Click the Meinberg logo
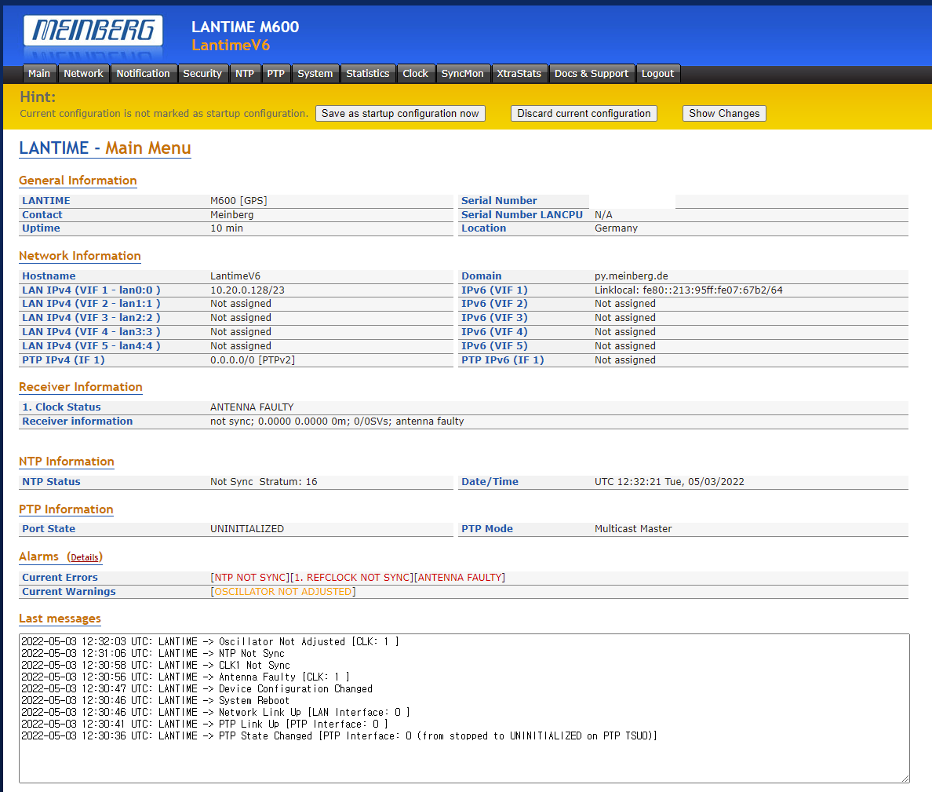Viewport: 932px width, 792px height. click(93, 31)
